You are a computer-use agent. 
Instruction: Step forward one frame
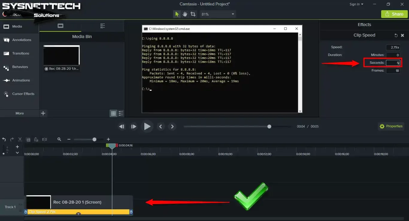click(x=134, y=127)
